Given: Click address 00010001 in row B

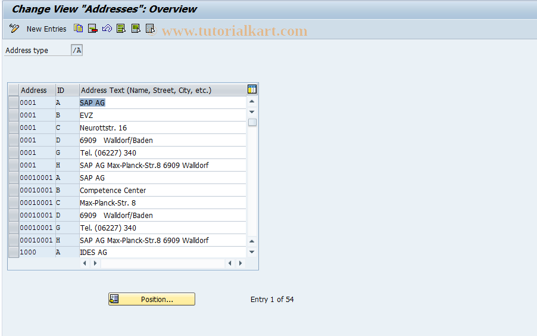Looking at the screenshot, I should coord(38,190).
